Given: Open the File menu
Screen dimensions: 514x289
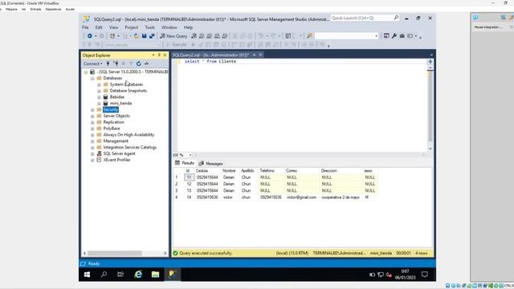Looking at the screenshot, I should click(x=85, y=27).
